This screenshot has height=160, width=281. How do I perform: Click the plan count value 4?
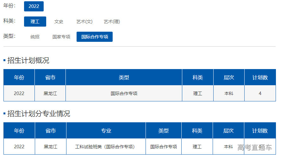pyautogui.click(x=260, y=93)
